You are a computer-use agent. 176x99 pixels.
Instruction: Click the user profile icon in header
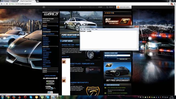click(x=80, y=7)
